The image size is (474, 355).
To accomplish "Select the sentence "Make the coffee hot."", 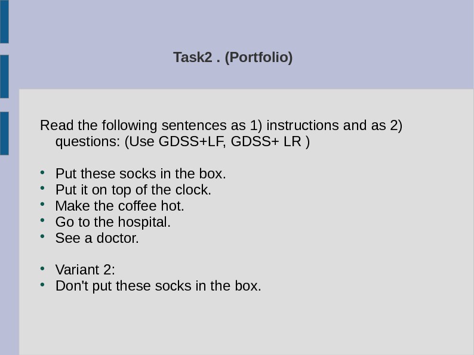I will (119, 206).
